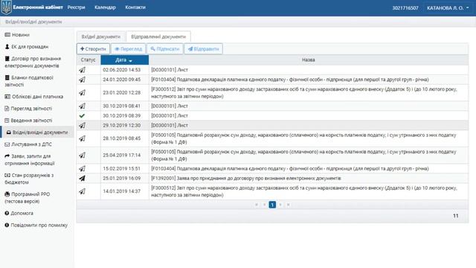Open Листування з ДПС
Viewport: 476px width, 268px height.
(28, 144)
